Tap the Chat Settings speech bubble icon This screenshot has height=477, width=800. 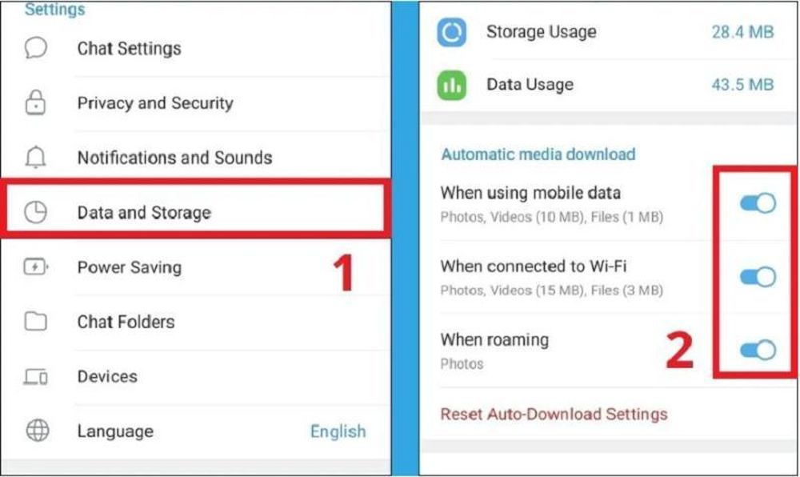pyautogui.click(x=36, y=48)
